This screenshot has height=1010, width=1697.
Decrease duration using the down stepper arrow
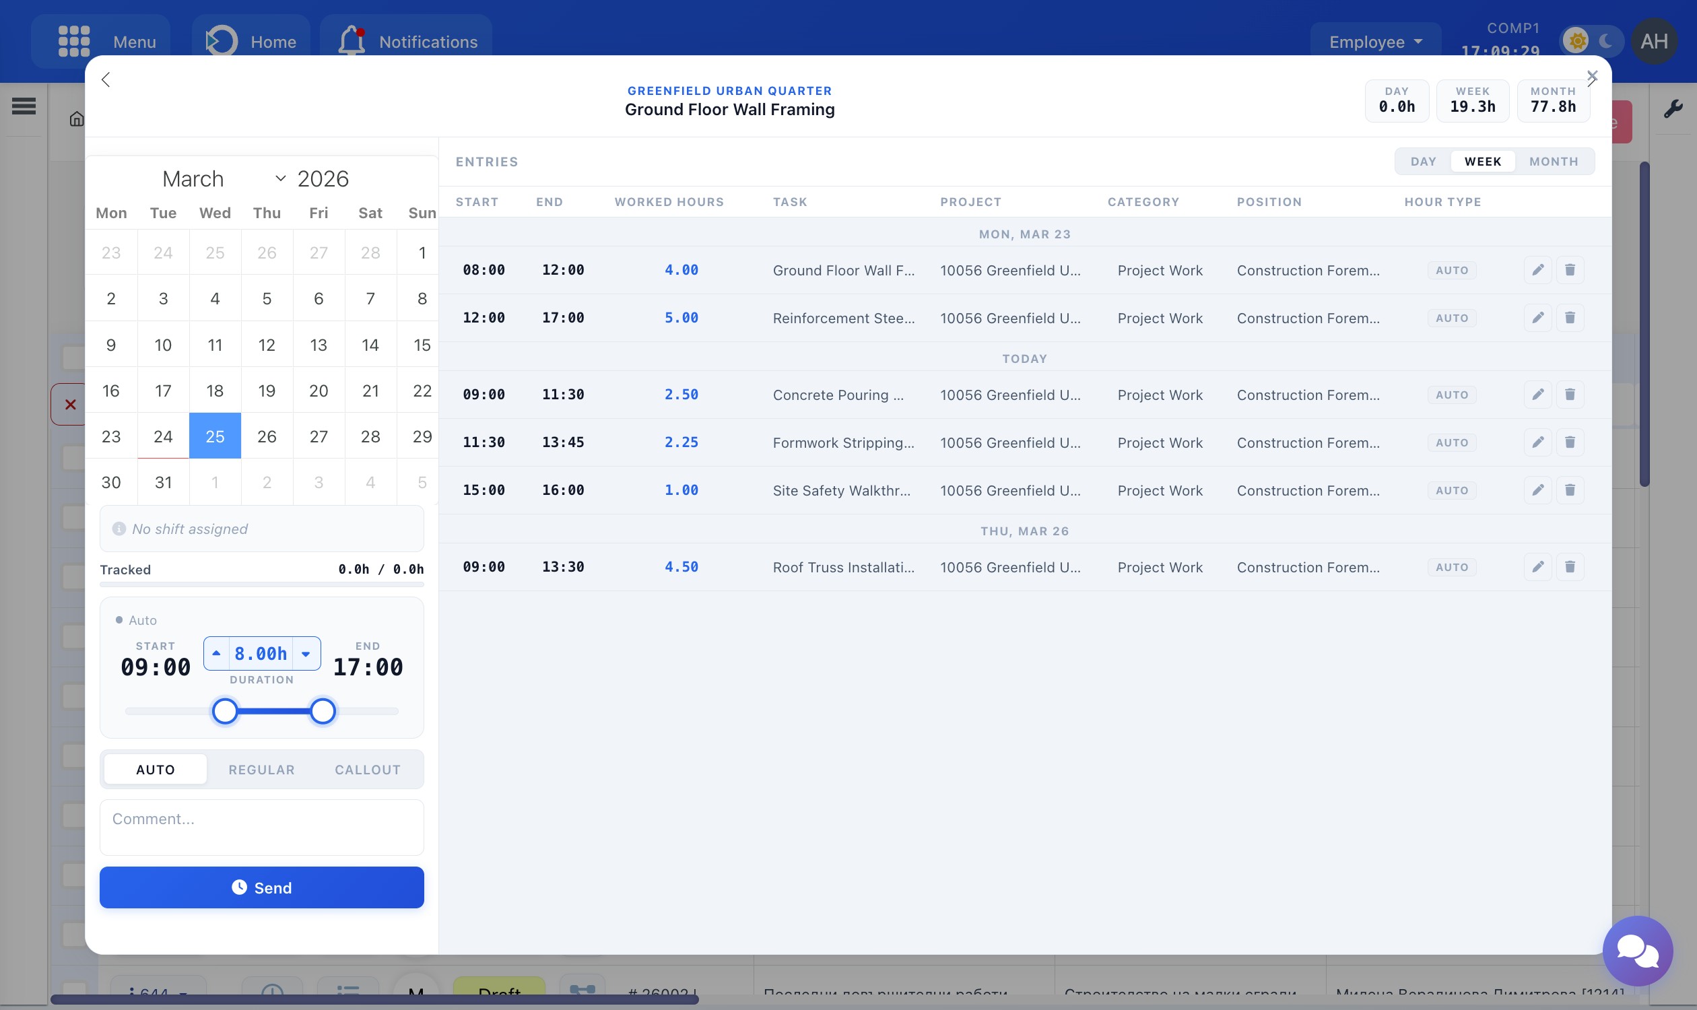[x=306, y=653]
